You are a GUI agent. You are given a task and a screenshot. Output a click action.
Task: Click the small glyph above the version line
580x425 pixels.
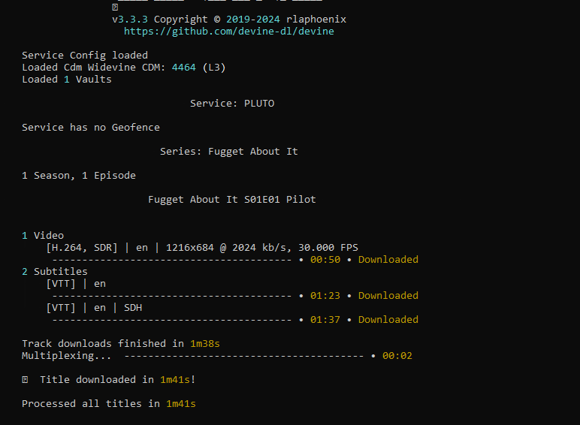pos(115,7)
